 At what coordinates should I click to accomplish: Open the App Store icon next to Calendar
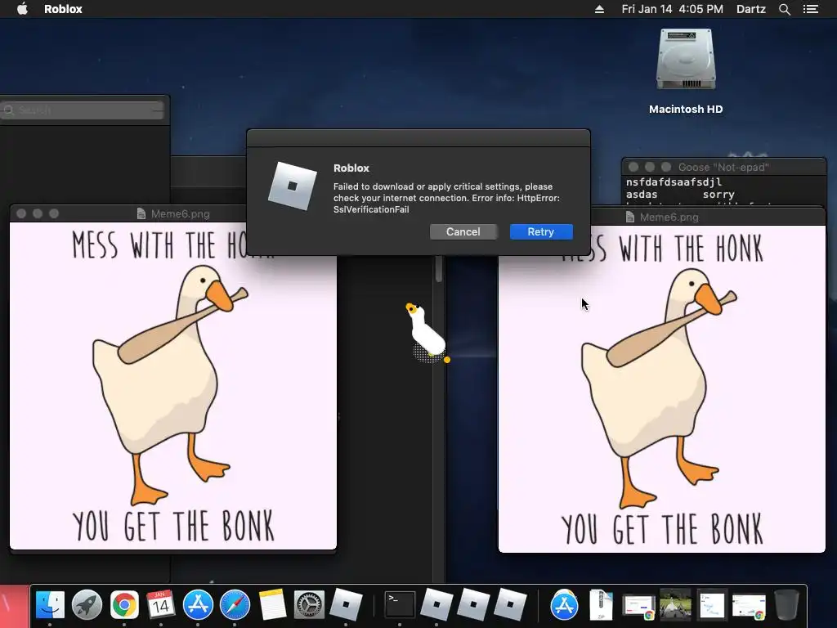point(198,605)
